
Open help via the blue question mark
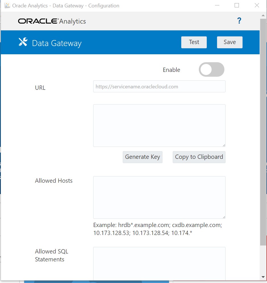point(239,20)
